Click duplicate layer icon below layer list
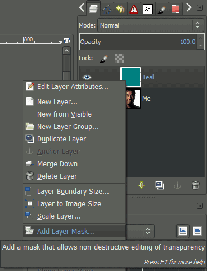The height and width of the screenshot is (271, 207). tap(160, 185)
